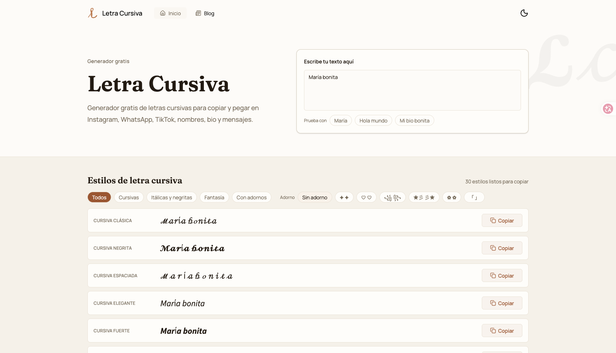
Task: Select the Sin adorno option
Action: pyautogui.click(x=315, y=198)
